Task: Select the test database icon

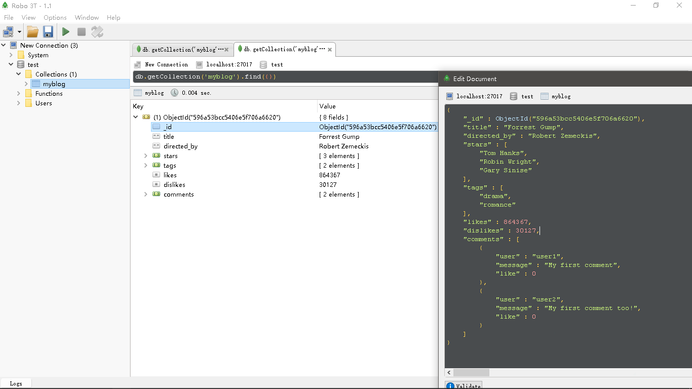Action: coord(21,64)
